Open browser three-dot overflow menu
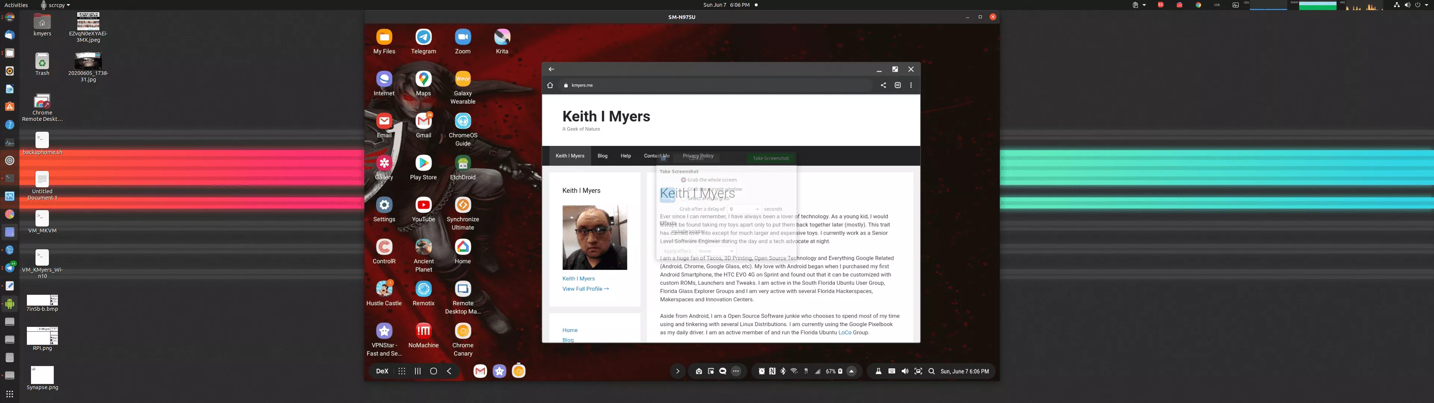 point(911,85)
